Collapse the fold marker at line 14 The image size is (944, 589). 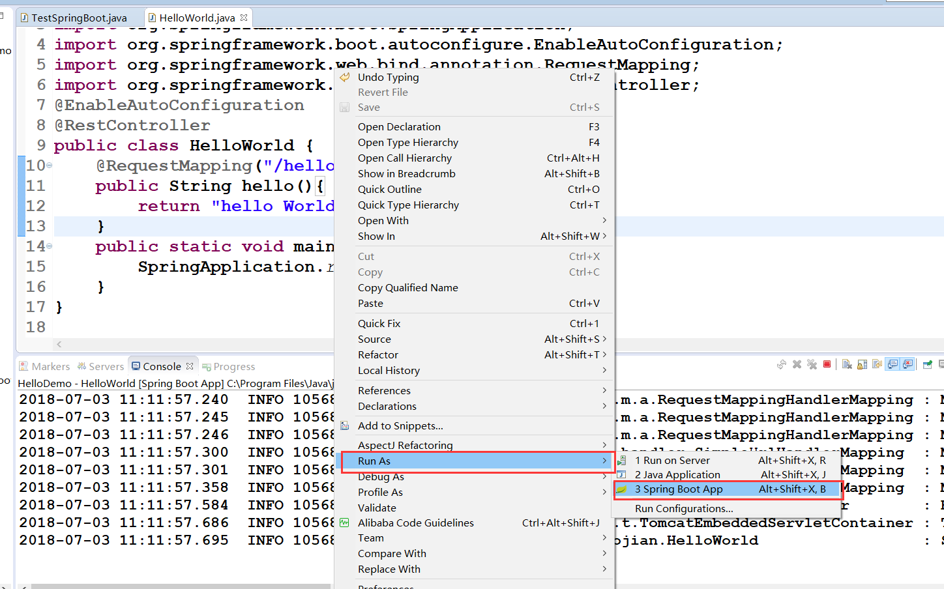click(50, 246)
